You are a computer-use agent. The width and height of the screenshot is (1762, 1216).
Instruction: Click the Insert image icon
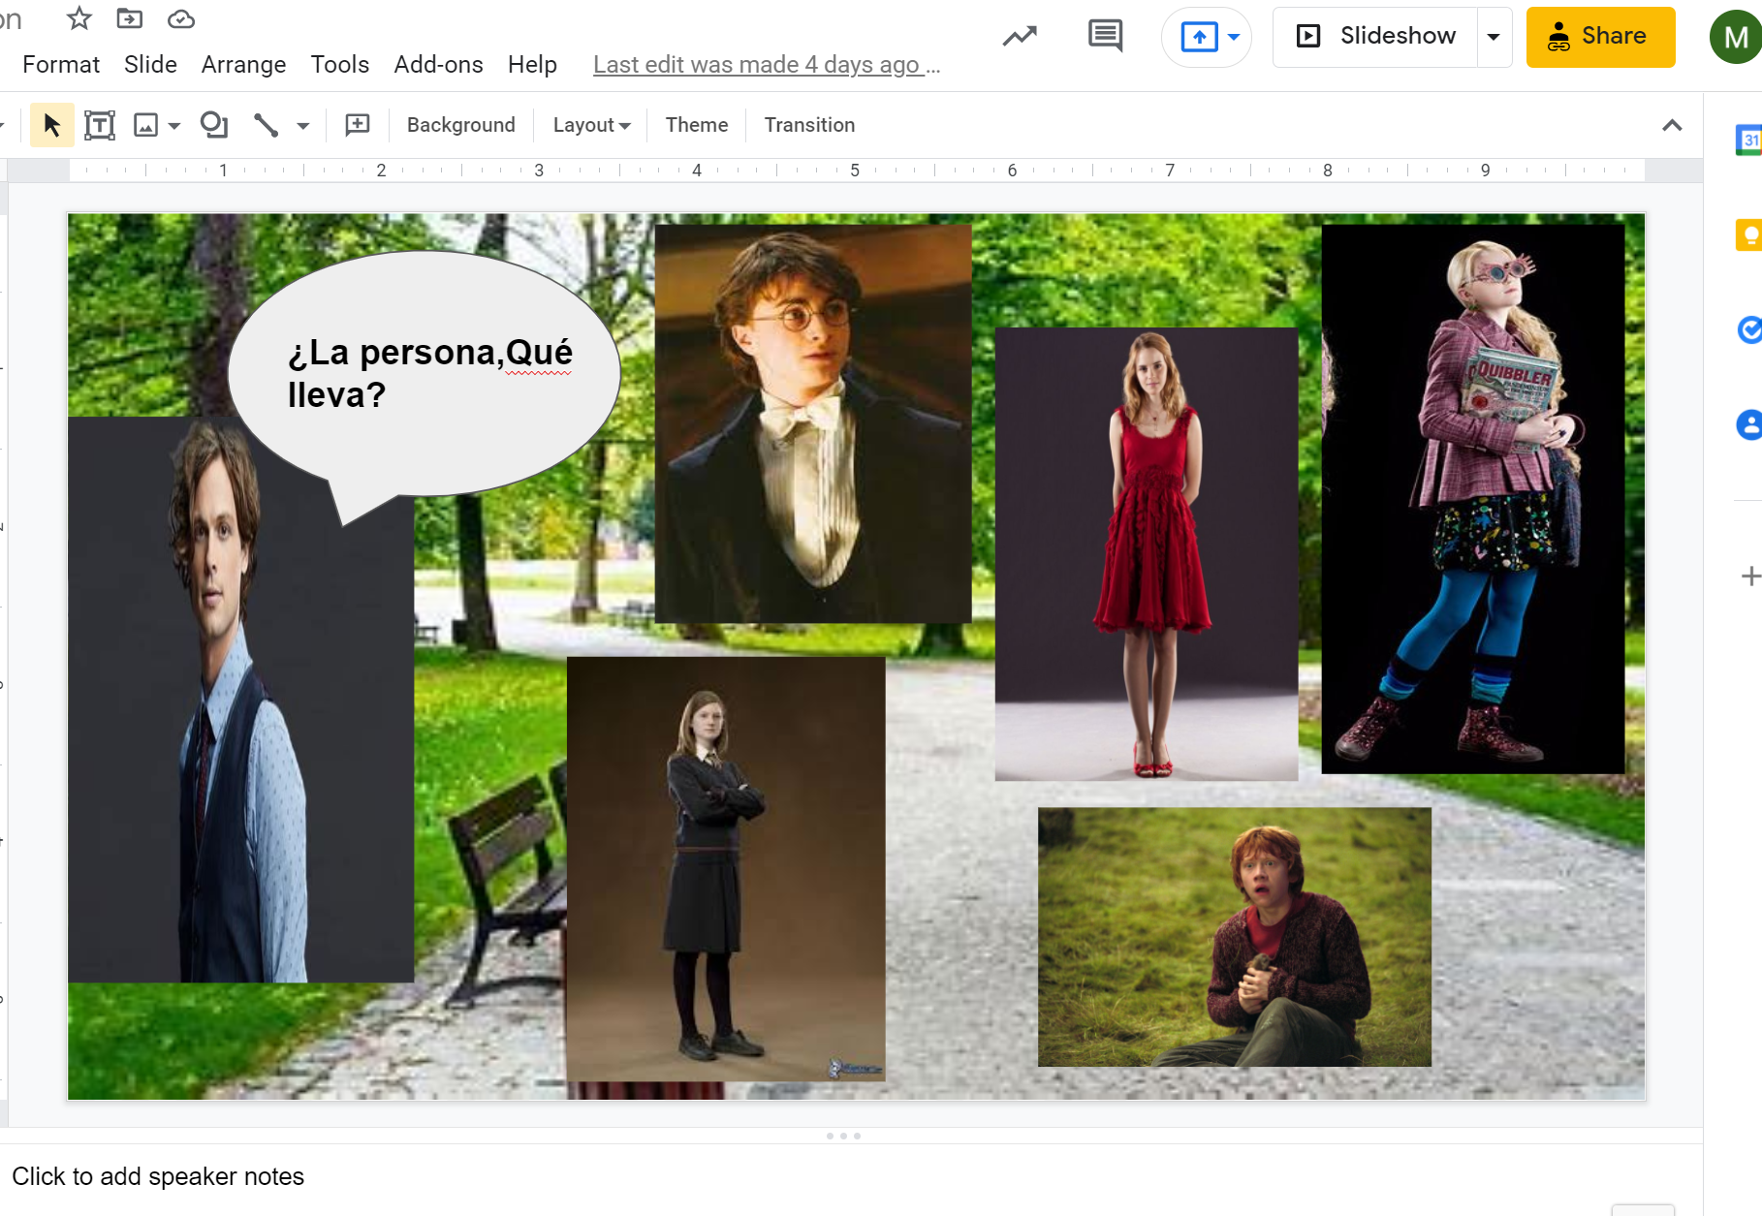[x=145, y=125]
